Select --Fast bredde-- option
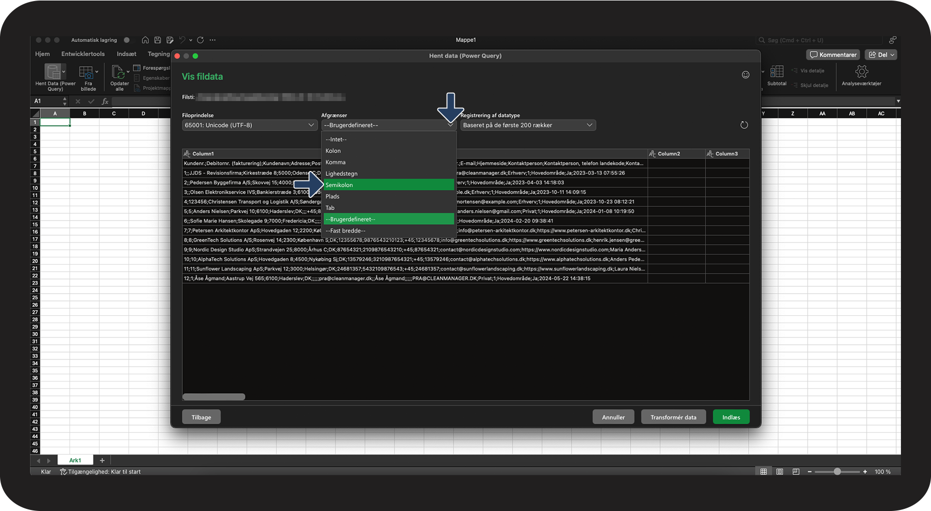931x511 pixels. tap(389, 231)
